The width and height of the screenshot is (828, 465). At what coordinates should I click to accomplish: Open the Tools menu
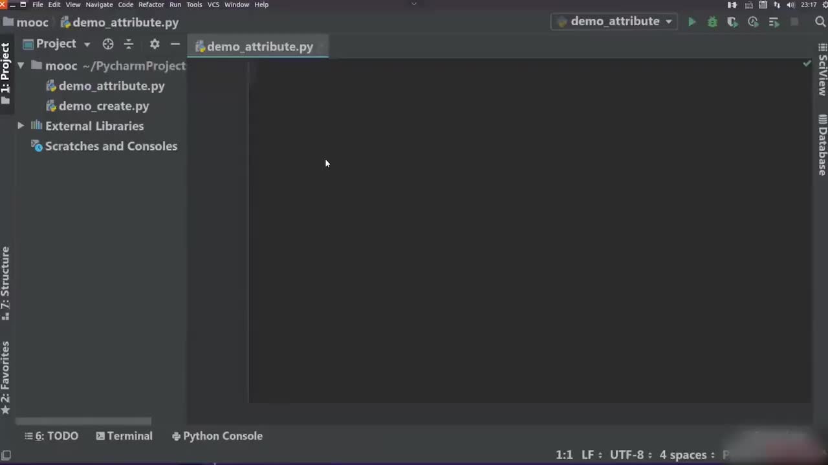(194, 5)
